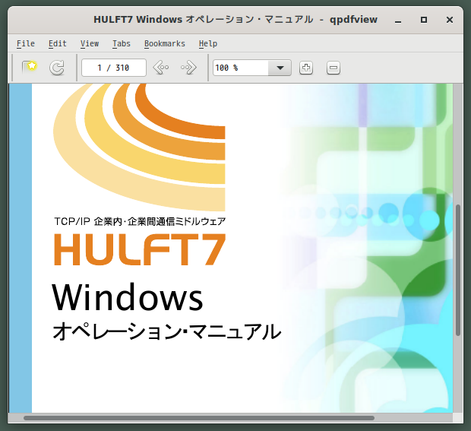Viewport: 471px width, 431px height.
Task: Open the Bookmarks menu
Action: tap(165, 43)
